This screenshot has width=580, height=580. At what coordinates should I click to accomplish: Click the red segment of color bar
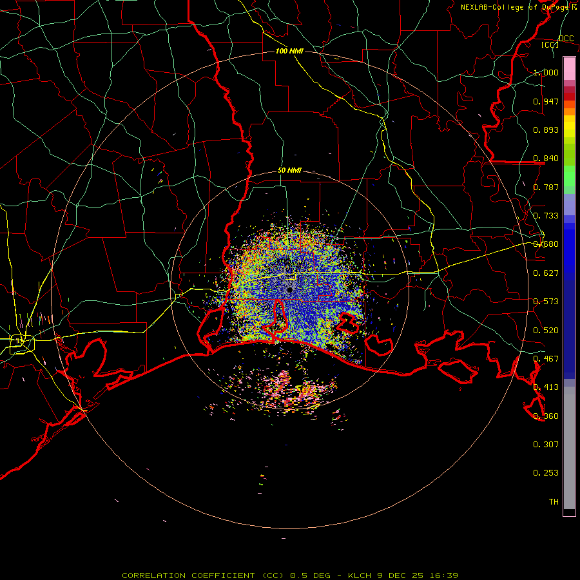click(569, 97)
